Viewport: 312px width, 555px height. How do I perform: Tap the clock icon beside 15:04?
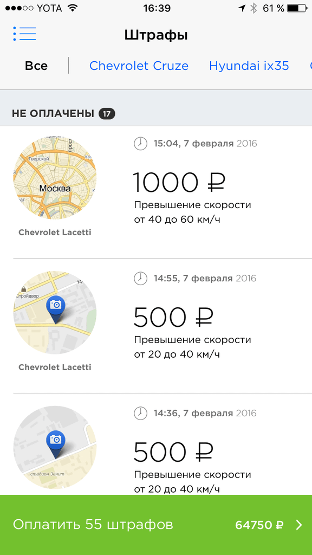(x=140, y=144)
